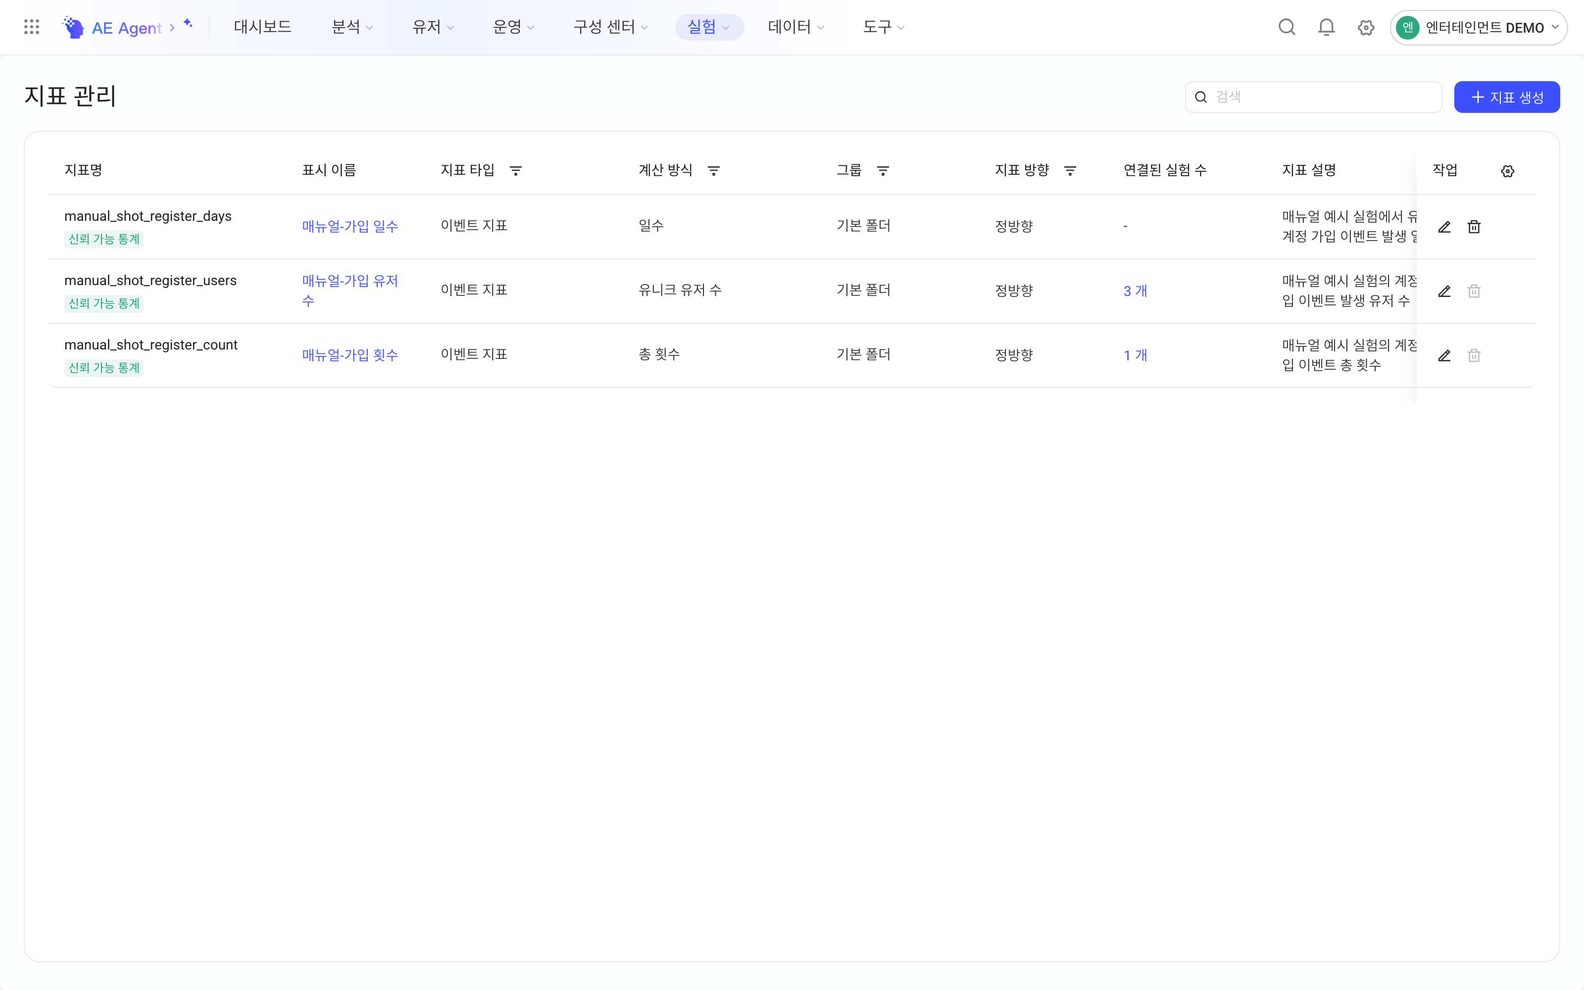Screen dimensions: 1584x990
Task: Open the global search magnifier icon
Action: click(x=1287, y=27)
